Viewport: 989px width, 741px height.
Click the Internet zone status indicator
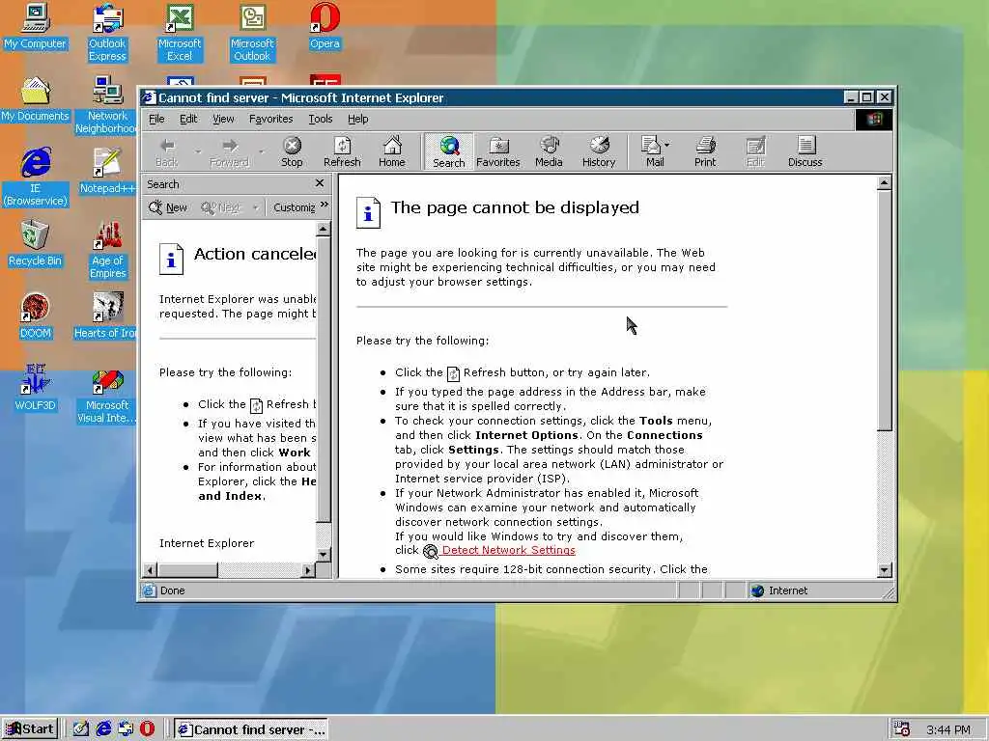pos(779,590)
